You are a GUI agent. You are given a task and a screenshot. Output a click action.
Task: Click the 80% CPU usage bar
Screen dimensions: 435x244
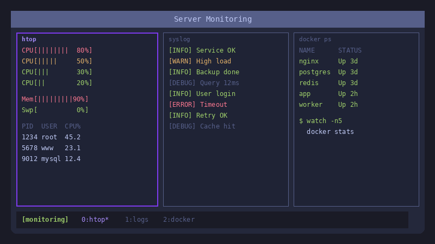pyautogui.click(x=57, y=50)
